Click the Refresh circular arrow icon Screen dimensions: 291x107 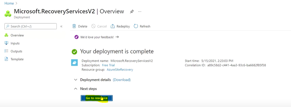(136, 26)
